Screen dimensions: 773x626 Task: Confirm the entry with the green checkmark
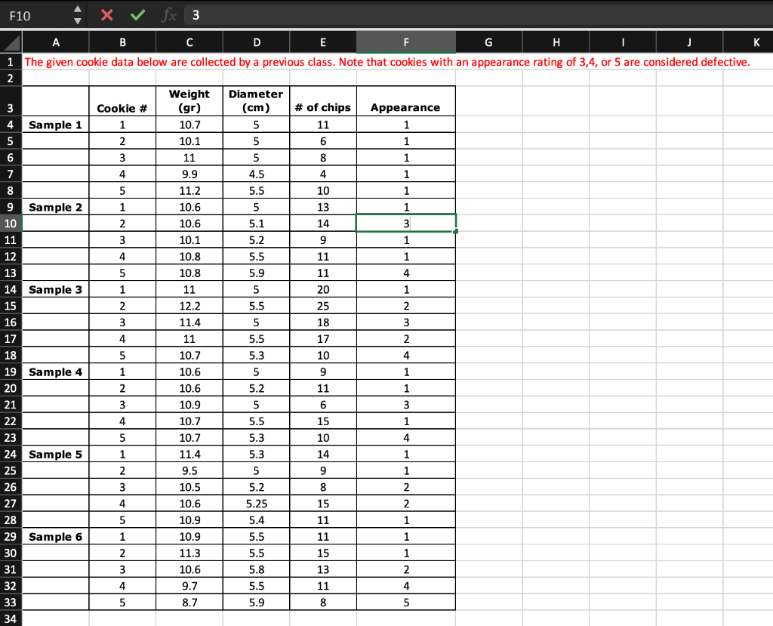pos(137,15)
